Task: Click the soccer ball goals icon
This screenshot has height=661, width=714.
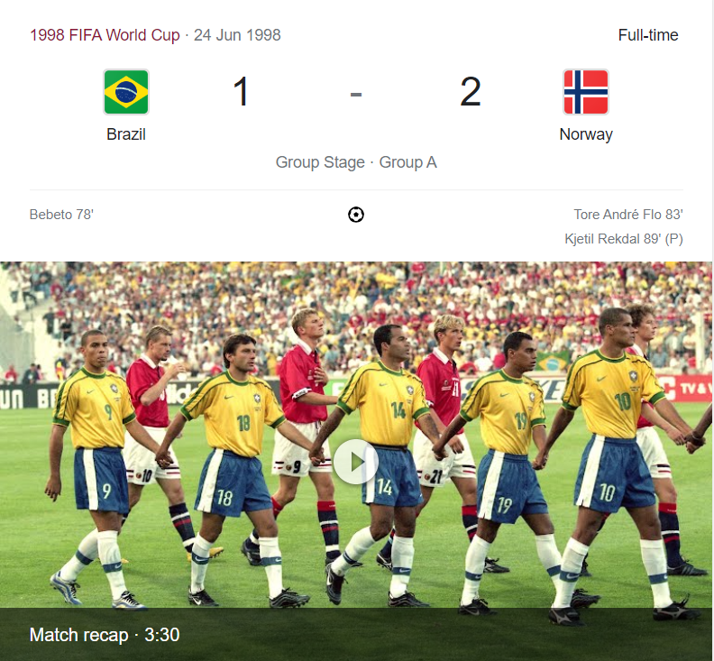Action: 355,215
